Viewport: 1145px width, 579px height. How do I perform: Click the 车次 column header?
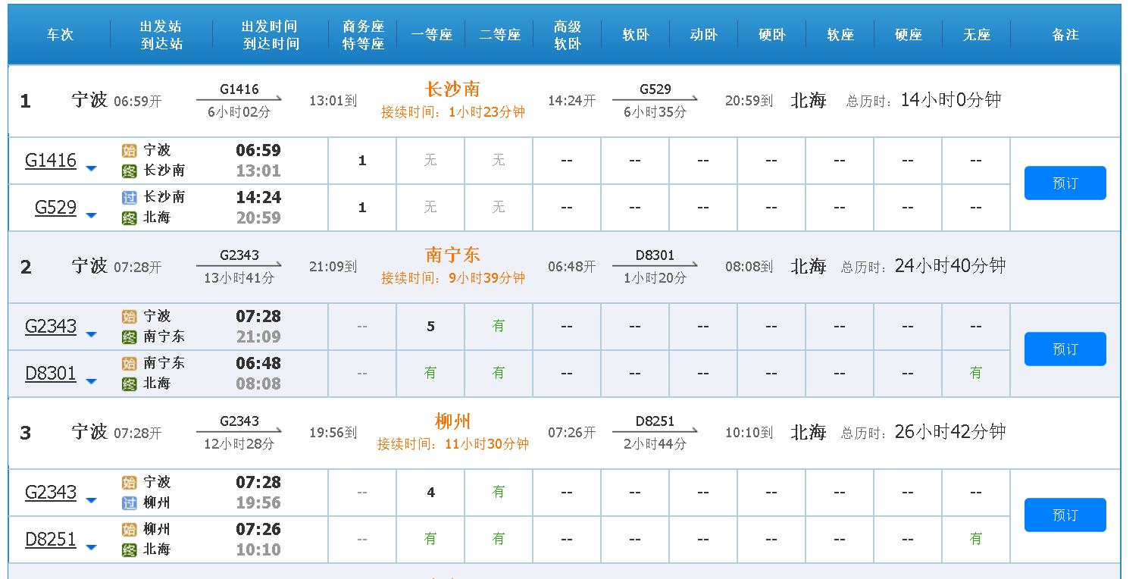coord(60,35)
